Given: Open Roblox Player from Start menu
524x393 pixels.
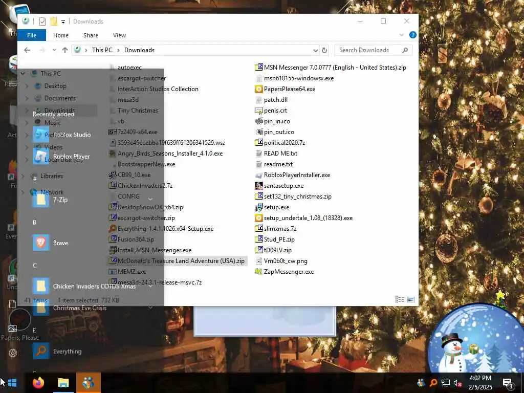Looking at the screenshot, I should [61, 157].
